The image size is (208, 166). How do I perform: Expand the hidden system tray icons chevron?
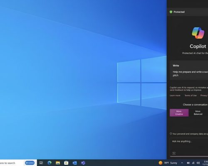pos(182,163)
